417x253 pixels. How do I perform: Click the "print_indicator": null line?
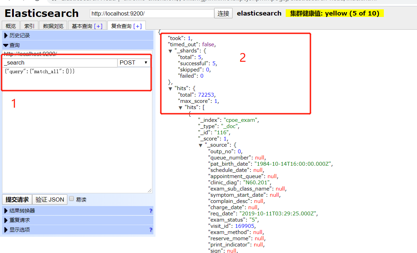pyautogui.click(x=237, y=245)
